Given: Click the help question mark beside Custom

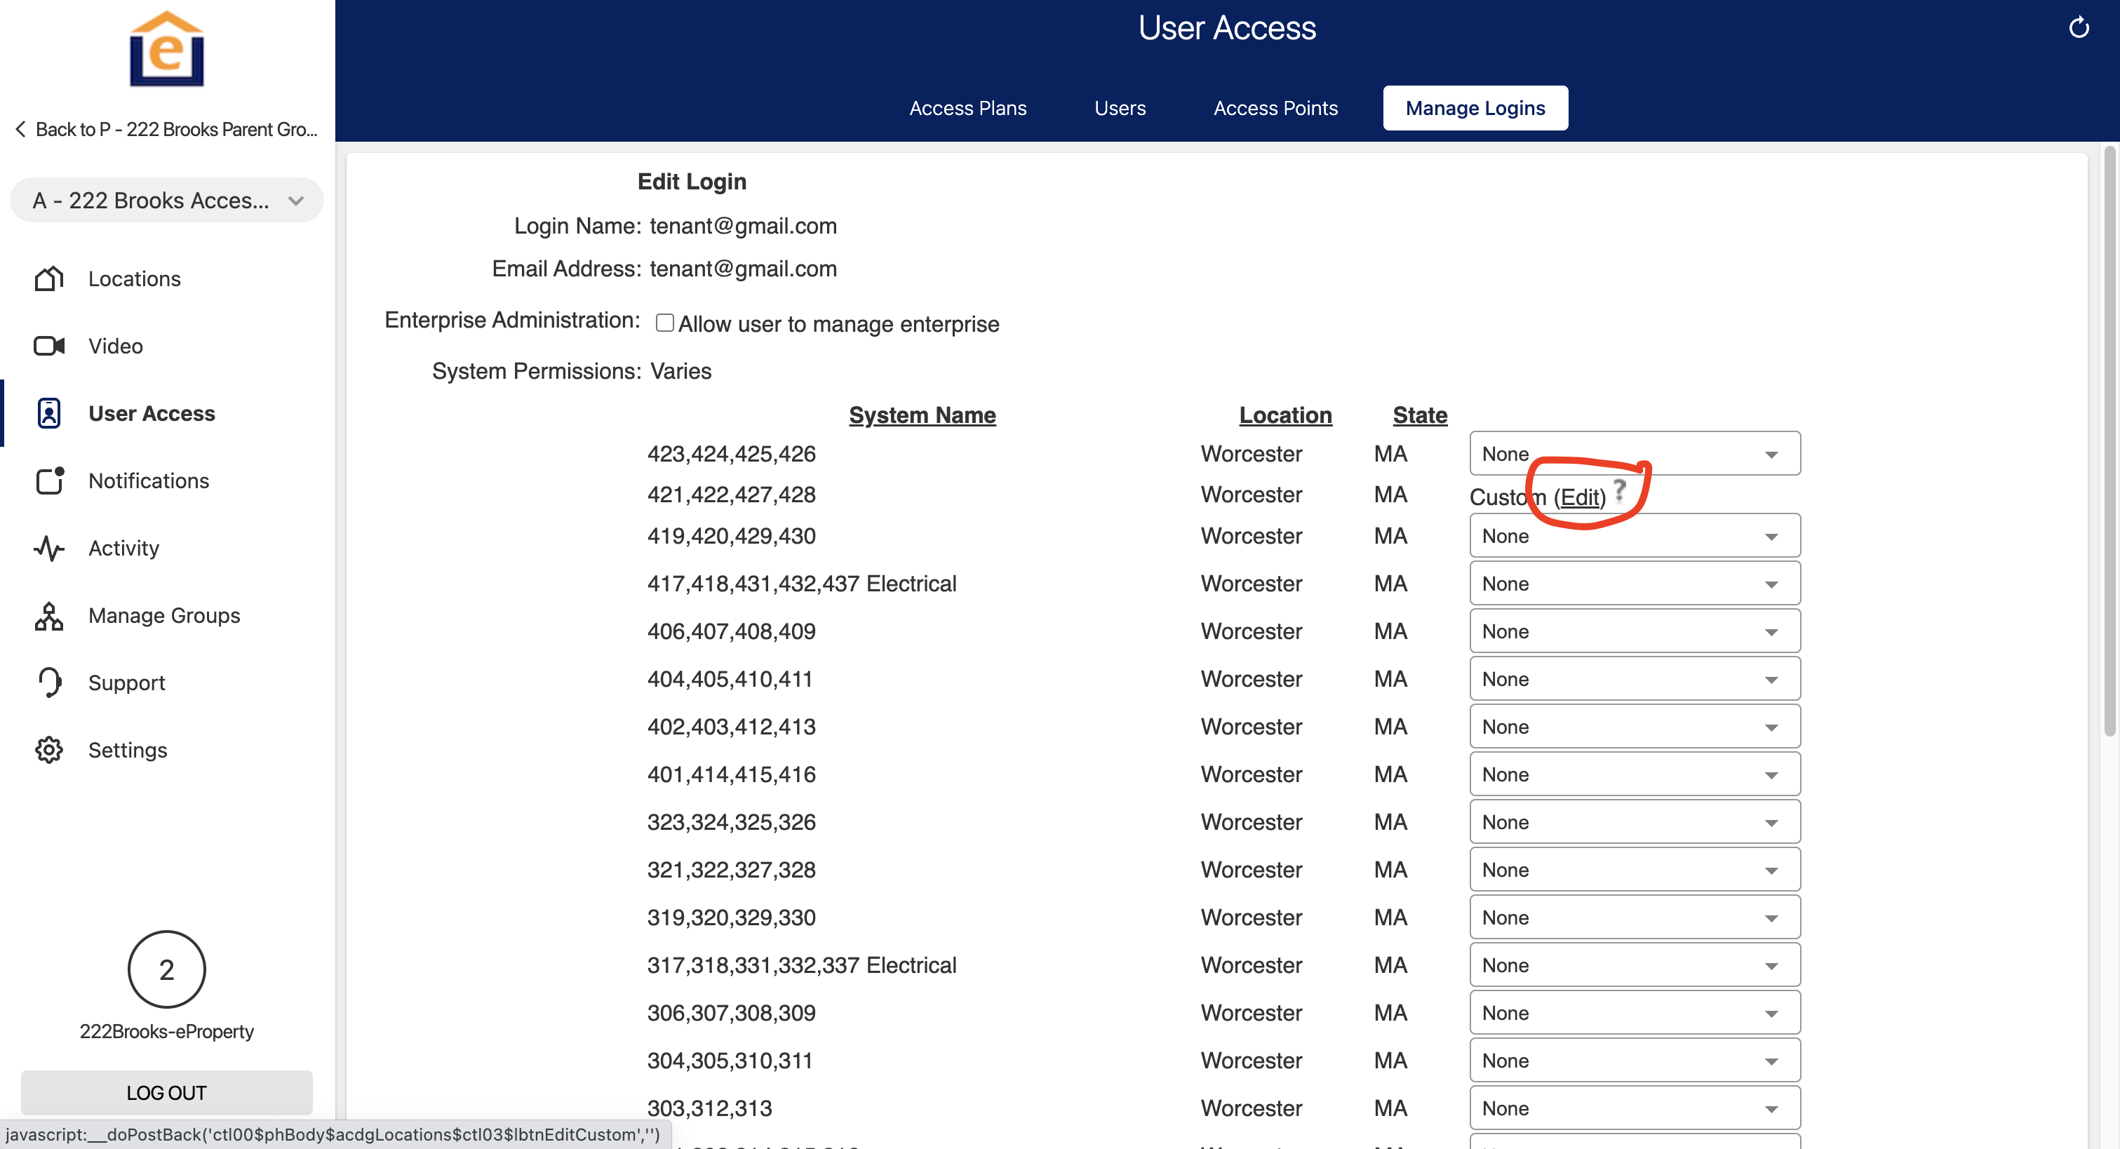Looking at the screenshot, I should (1619, 490).
